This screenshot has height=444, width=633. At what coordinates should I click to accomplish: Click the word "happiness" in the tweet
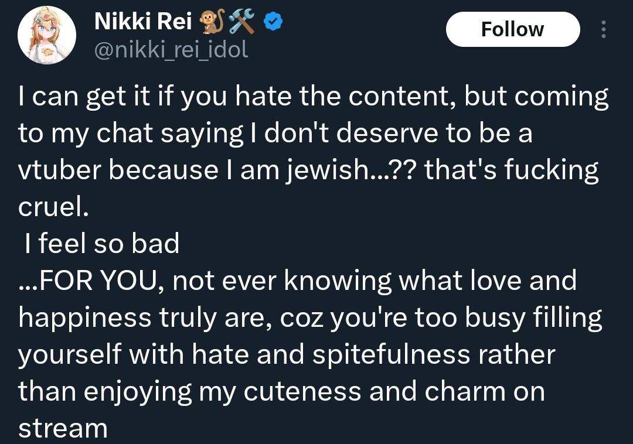[84, 317]
